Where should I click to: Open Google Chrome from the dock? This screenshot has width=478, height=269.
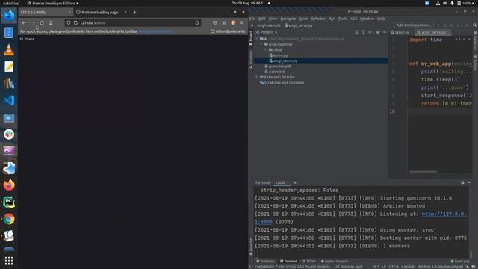click(x=9, y=219)
